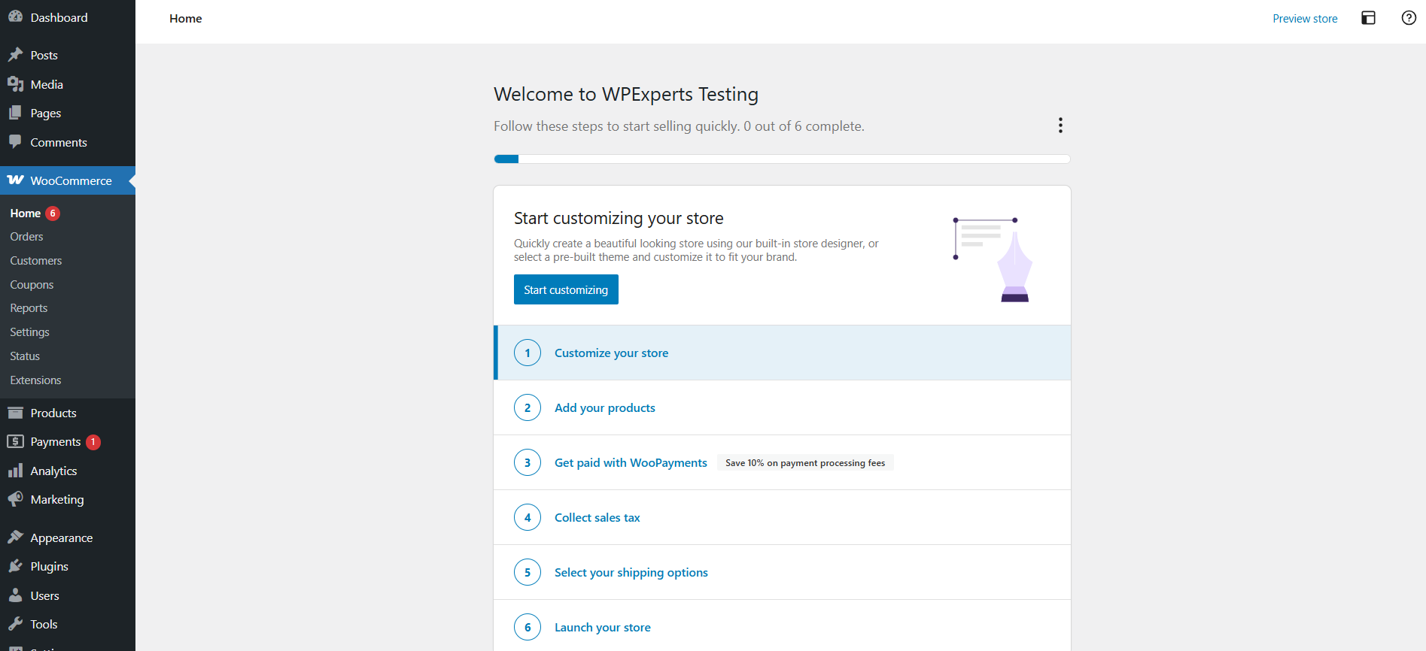The image size is (1426, 651).
Task: Expand Get paid with WooPayments step
Action: pos(783,462)
